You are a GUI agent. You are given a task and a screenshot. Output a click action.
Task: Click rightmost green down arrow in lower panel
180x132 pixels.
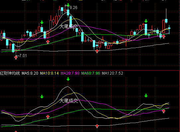point(146,96)
